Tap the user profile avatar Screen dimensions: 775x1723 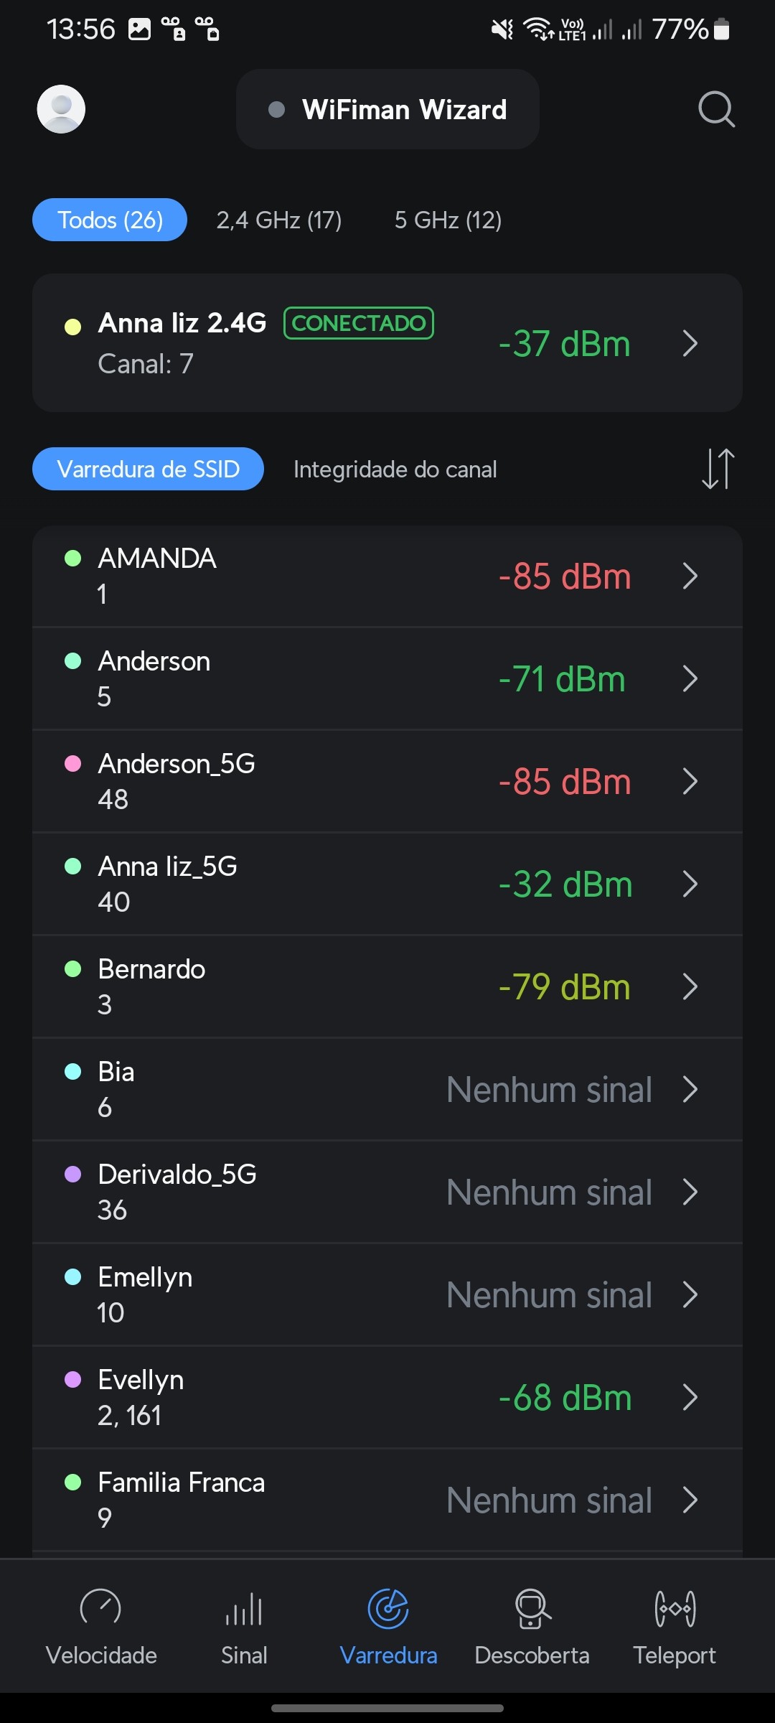pos(61,109)
